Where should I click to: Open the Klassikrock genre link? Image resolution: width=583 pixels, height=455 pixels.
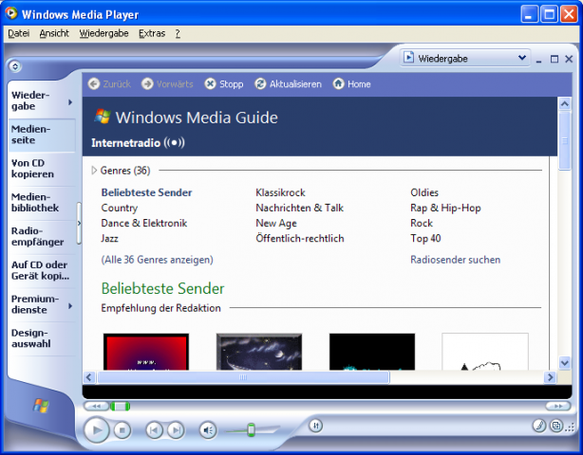click(280, 192)
